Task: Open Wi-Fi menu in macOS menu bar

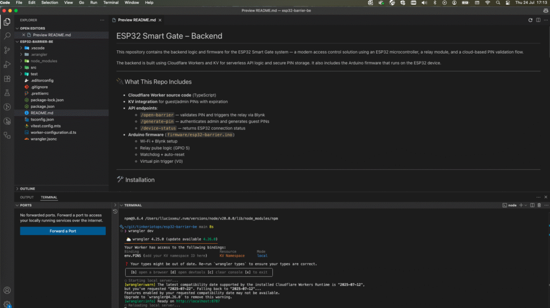Action: click(x=488, y=3)
